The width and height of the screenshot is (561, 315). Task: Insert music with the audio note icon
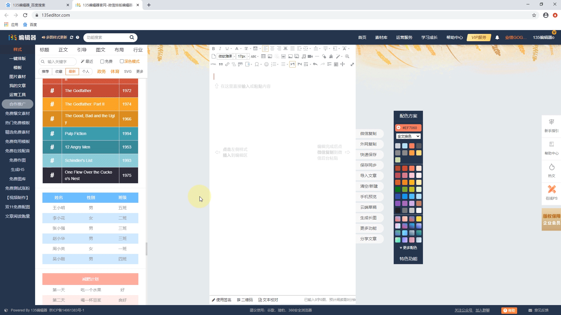(304, 56)
